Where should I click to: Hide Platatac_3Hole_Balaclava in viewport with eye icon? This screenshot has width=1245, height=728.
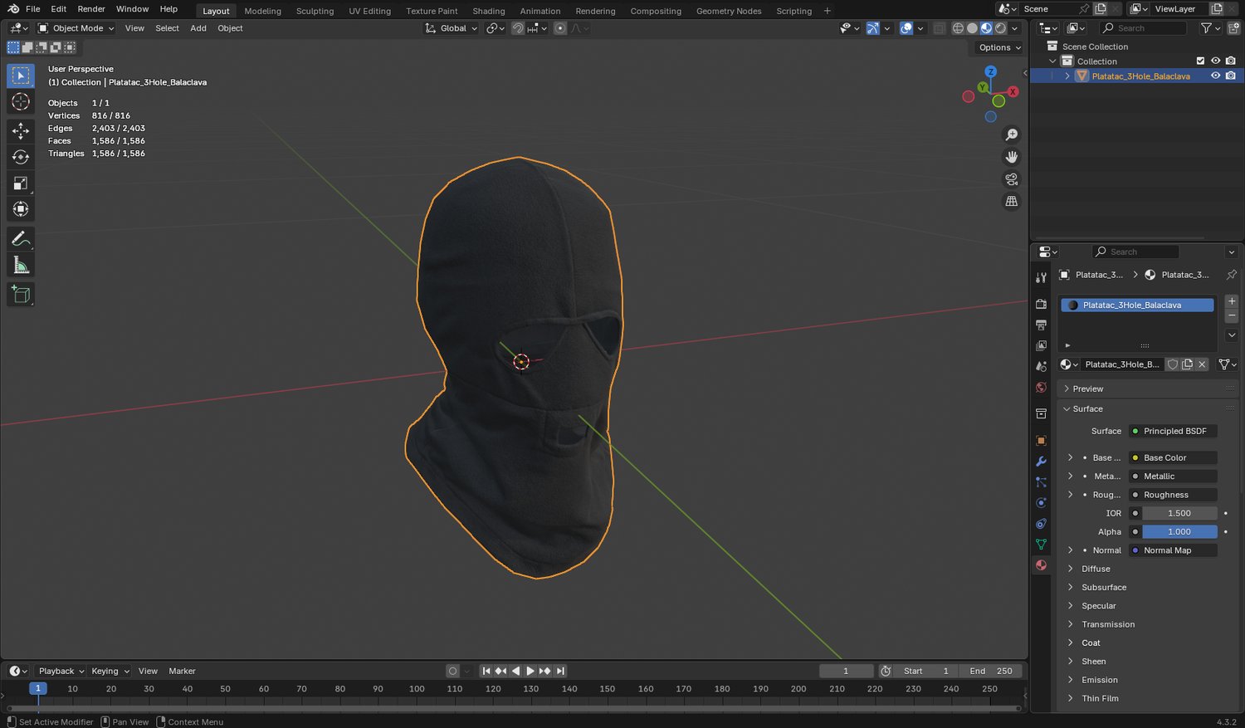[x=1215, y=76]
